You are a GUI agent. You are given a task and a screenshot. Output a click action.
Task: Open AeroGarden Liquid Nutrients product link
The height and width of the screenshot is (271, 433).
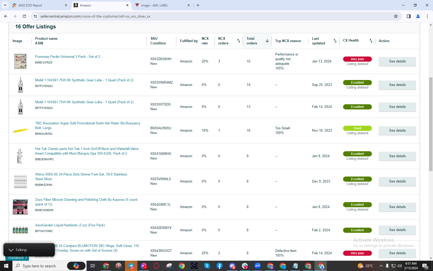(x=70, y=225)
